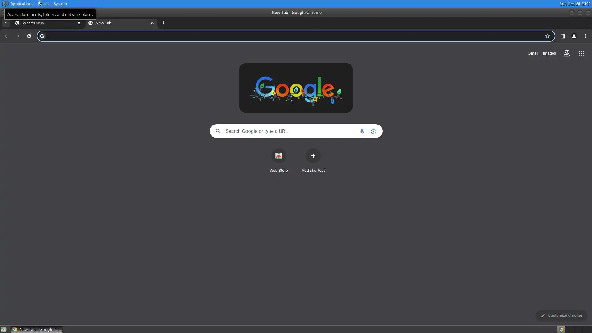Viewport: 592px width, 333px height.
Task: Open the Web Store shortcut
Action: [x=278, y=156]
